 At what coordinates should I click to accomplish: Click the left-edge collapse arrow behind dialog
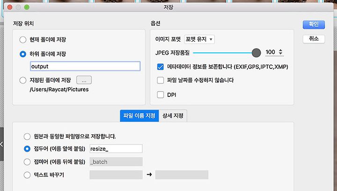(x=1, y=144)
